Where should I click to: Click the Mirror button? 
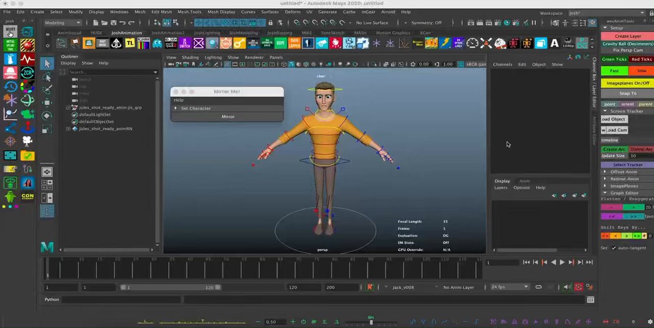[x=227, y=117]
